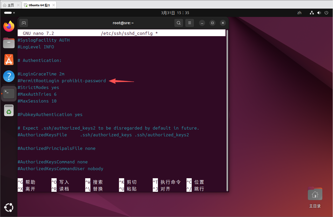This screenshot has width=333, height=217.
Task: Open the zh input method menu
Action: click(299, 13)
